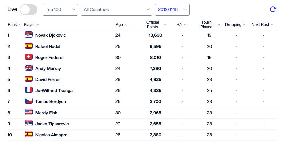This screenshot has width=282, height=146.
Task: Click Mardy Fish's American flag icon
Action: [29, 112]
